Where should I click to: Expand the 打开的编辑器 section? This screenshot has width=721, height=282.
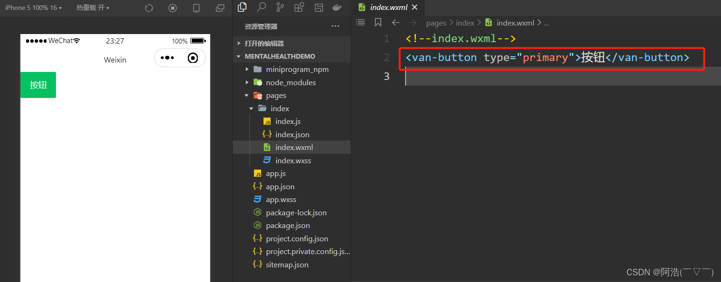click(264, 44)
